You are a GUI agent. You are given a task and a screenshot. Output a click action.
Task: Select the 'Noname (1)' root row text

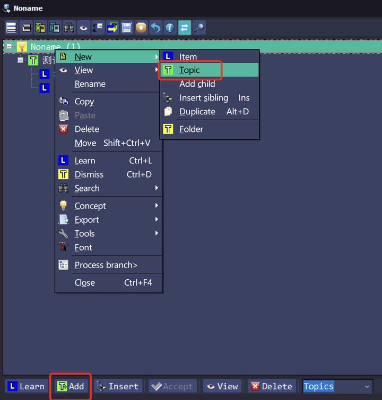coord(55,46)
